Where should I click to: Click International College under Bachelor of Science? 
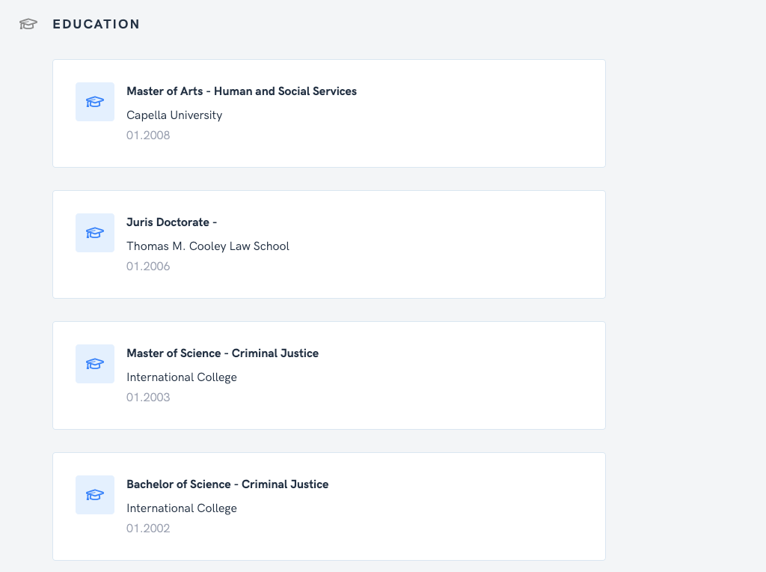[x=181, y=508]
